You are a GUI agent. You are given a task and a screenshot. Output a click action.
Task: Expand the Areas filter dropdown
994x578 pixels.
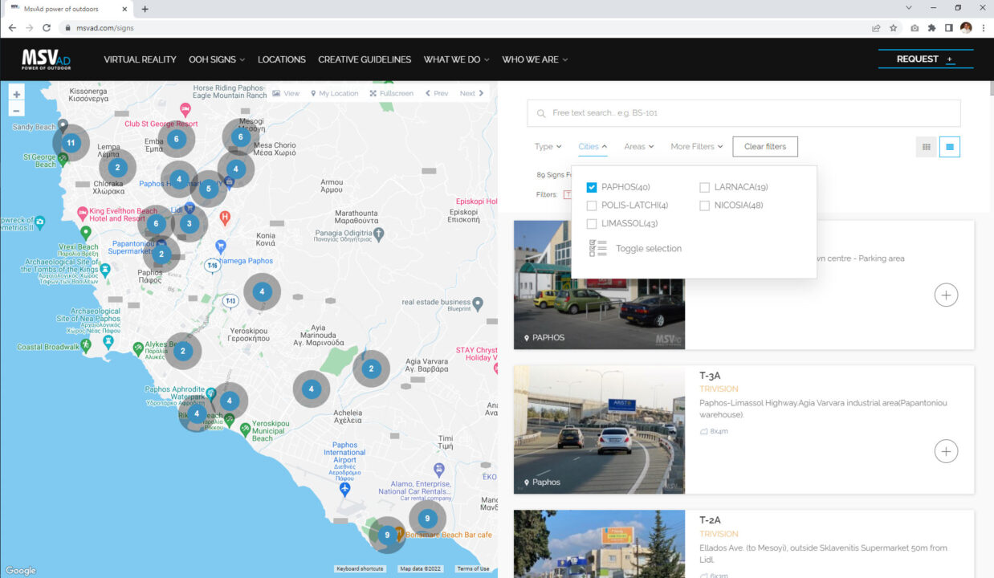coord(639,147)
